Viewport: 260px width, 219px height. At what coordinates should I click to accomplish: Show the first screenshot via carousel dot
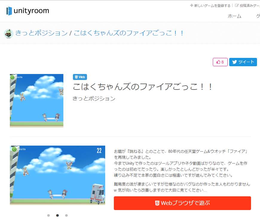pos(48,215)
